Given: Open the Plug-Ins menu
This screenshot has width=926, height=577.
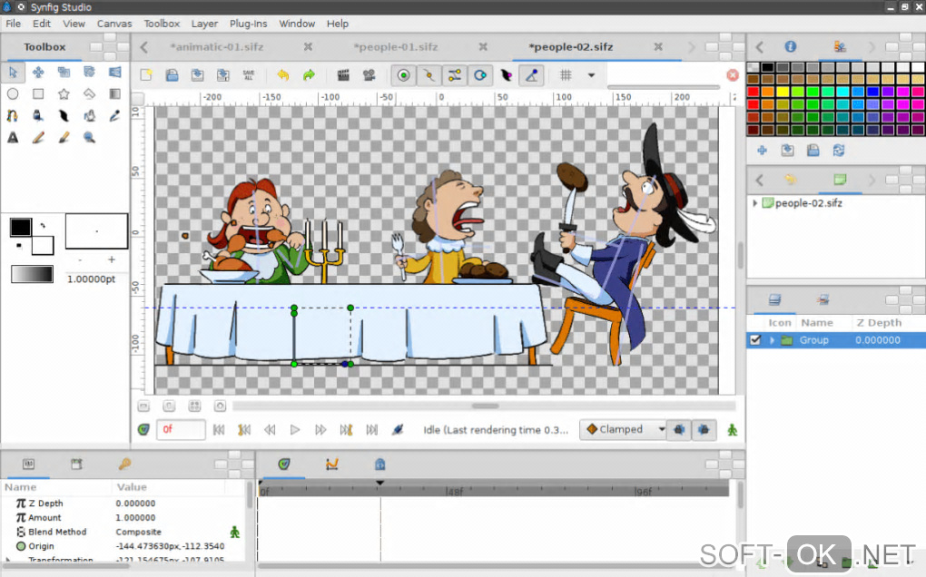Looking at the screenshot, I should click(x=248, y=24).
